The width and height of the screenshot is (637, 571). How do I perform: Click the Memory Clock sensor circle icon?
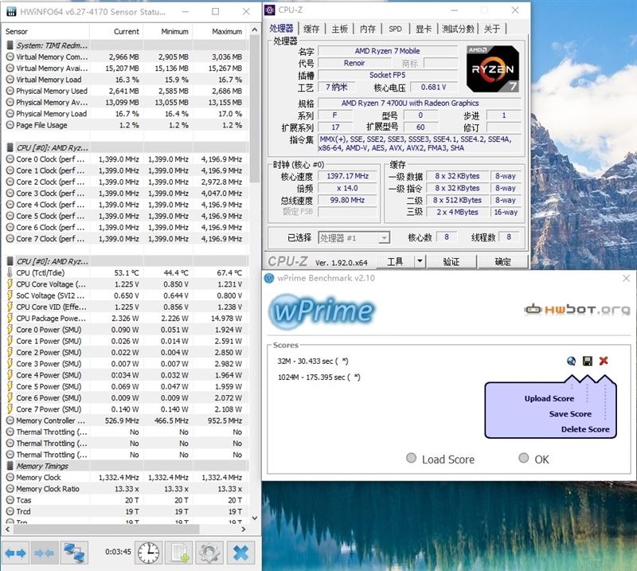point(10,478)
